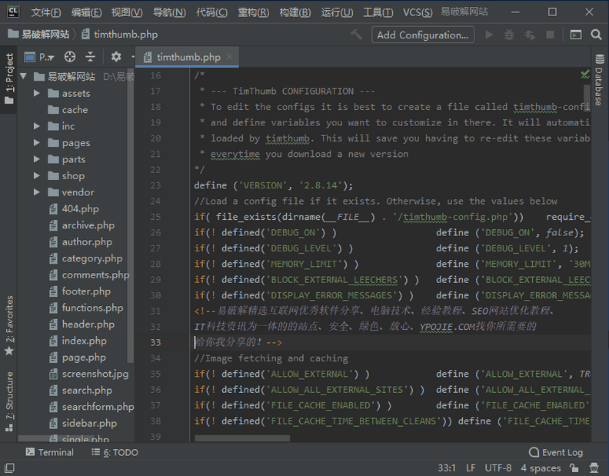The width and height of the screenshot is (609, 476).
Task: Open the 文件(F) menu
Action: click(x=46, y=12)
